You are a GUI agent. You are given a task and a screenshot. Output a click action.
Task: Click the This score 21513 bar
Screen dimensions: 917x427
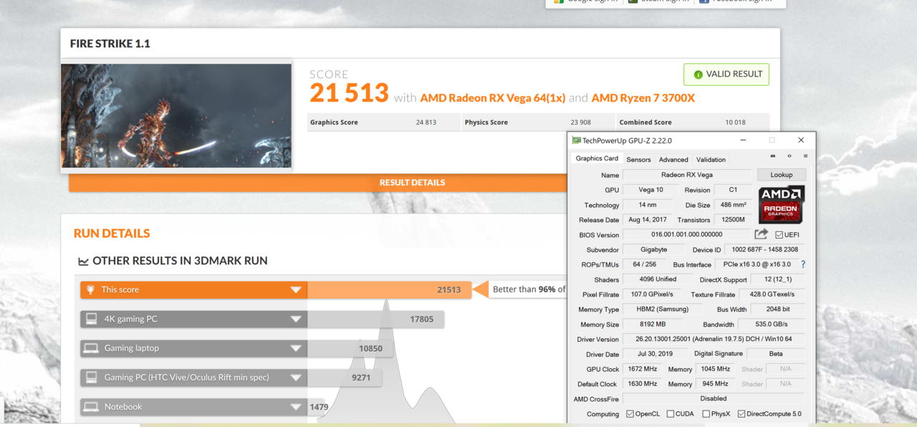[x=276, y=289]
